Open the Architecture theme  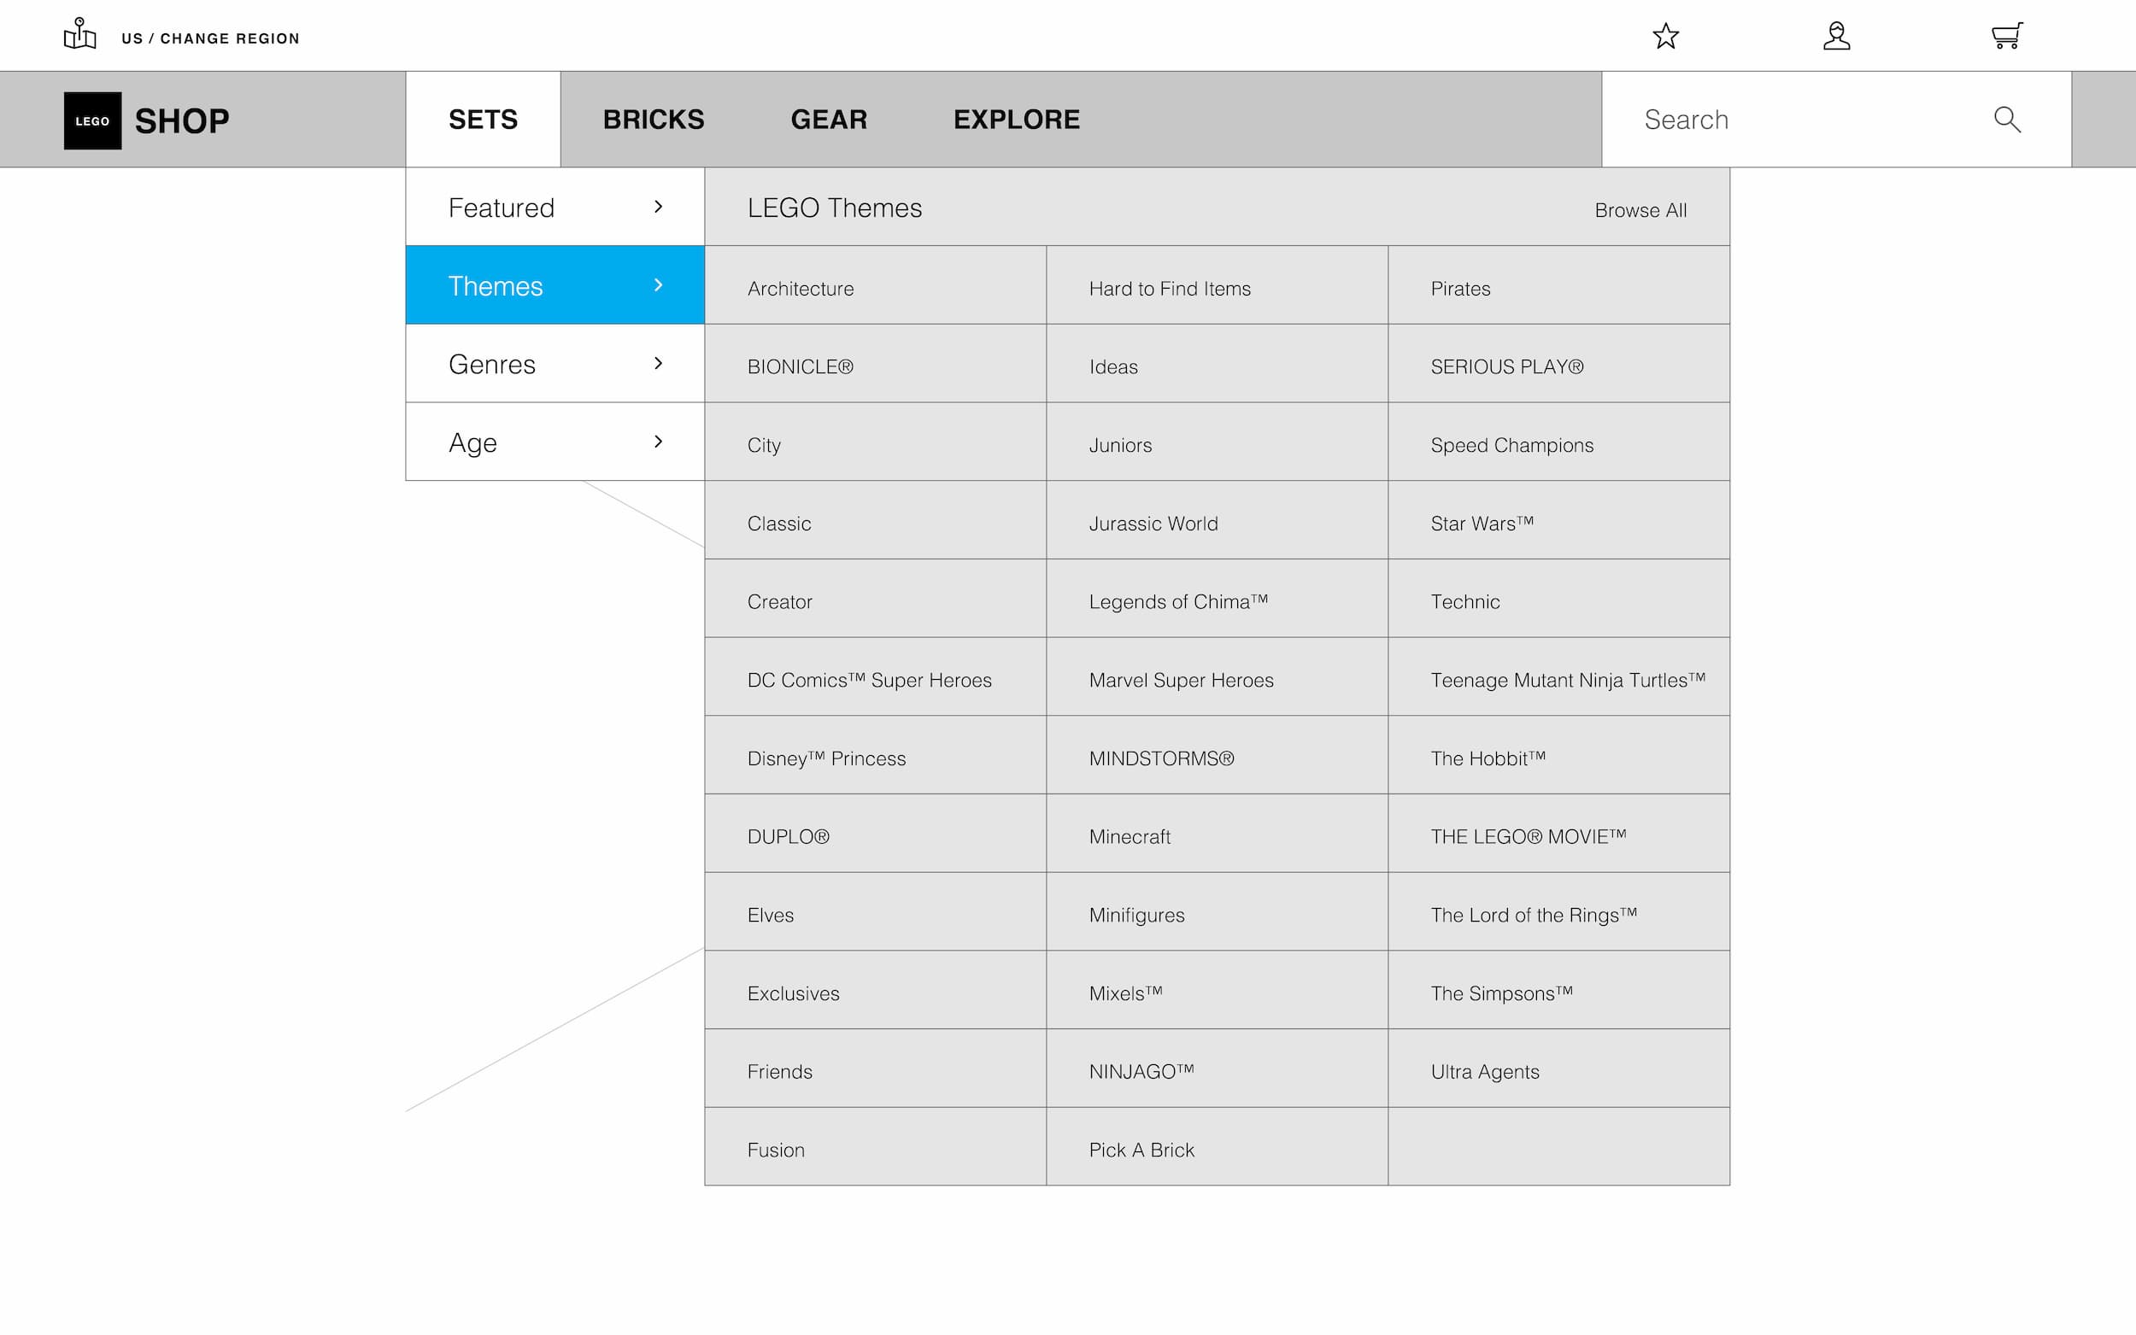click(x=800, y=289)
